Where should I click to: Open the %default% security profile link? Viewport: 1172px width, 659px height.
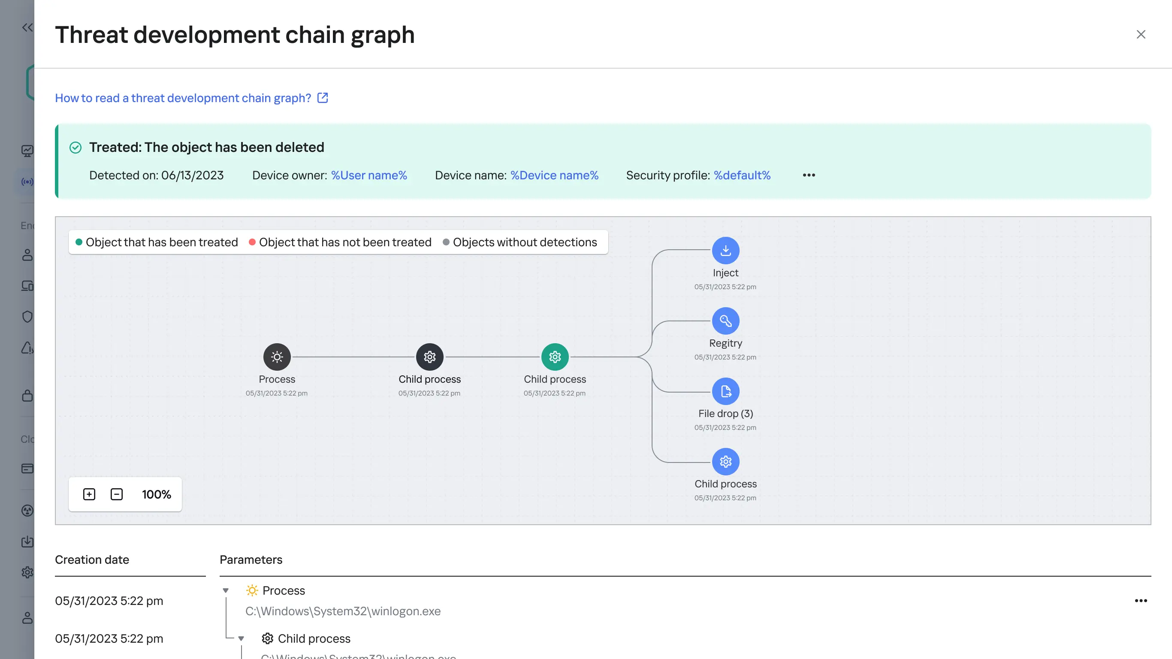pos(742,175)
